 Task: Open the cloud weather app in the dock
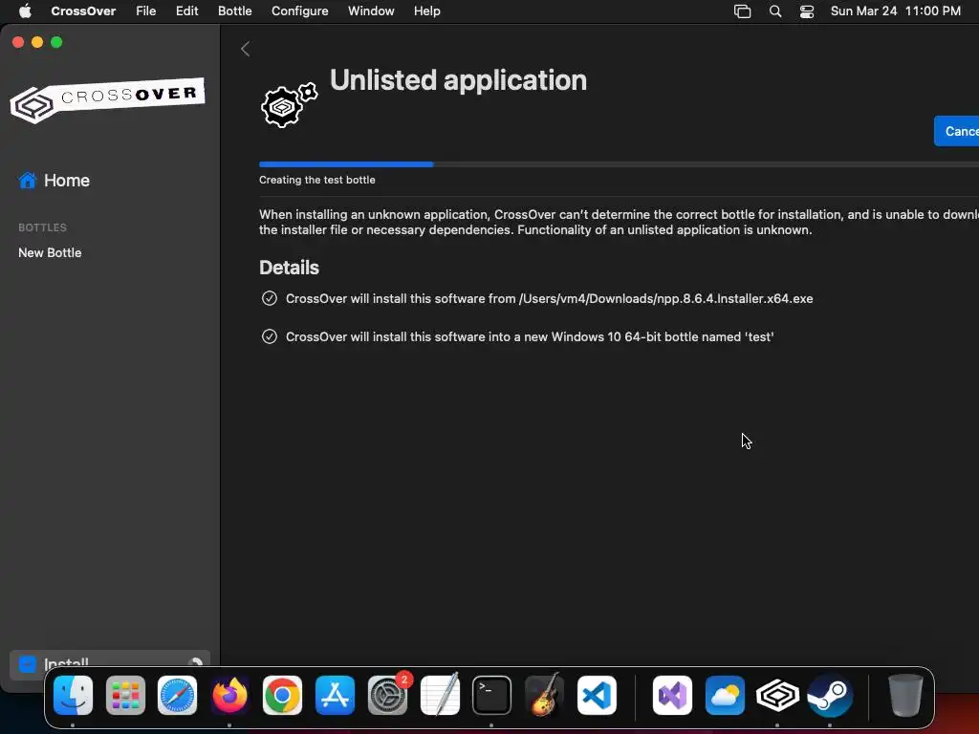pos(725,696)
